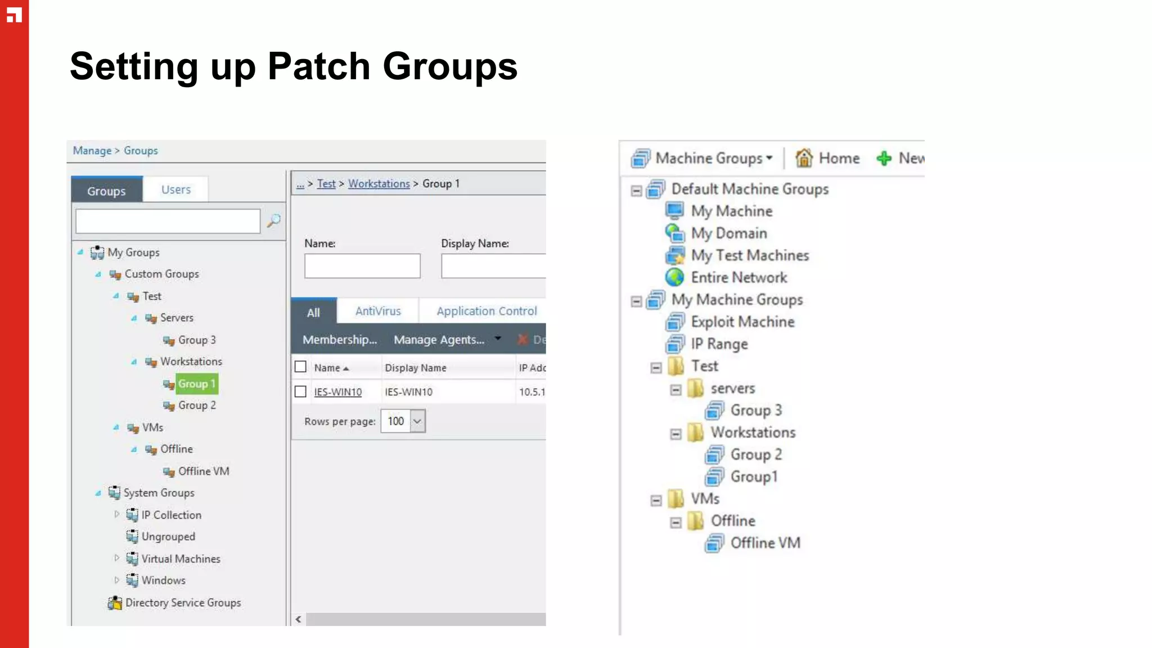Click the My Test Machines icon

675,255
